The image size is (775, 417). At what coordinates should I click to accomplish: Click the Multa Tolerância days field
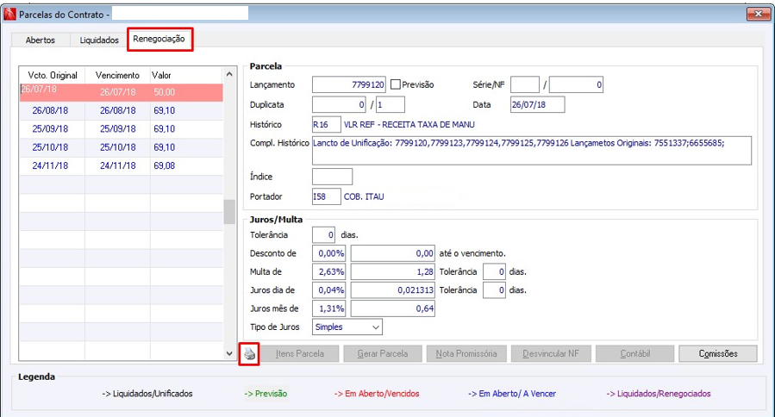coord(494,271)
